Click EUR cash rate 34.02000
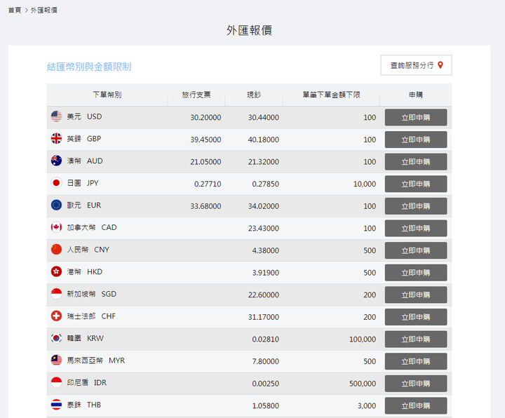The image size is (505, 418). point(264,206)
